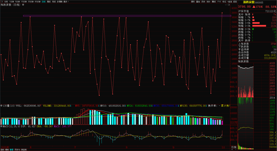Select the 5分钟 period
Image resolution: width=277 pixels, height=151 pixels.
point(17,2)
